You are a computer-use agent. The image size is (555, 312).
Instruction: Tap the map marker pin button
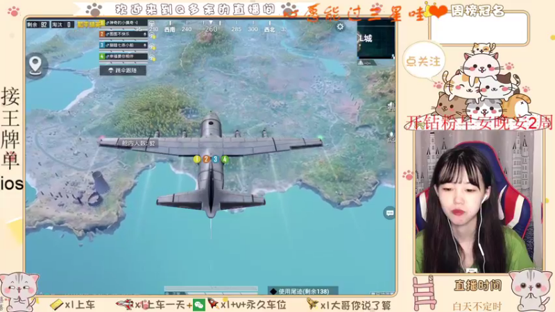35,65
